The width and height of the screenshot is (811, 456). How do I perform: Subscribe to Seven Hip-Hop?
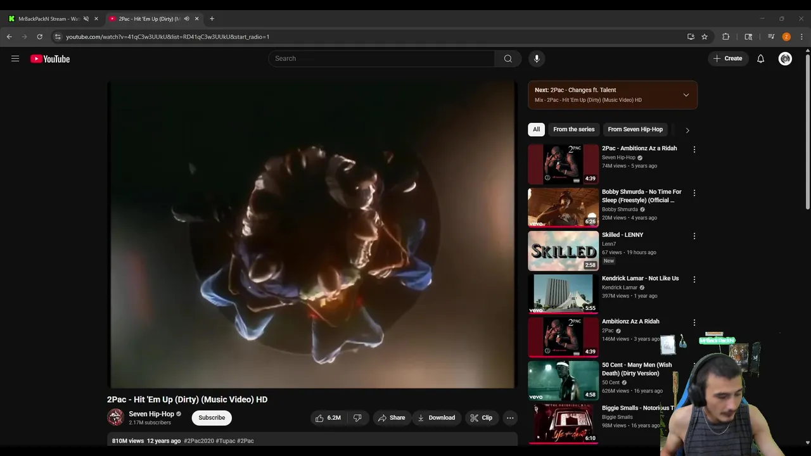[212, 418]
